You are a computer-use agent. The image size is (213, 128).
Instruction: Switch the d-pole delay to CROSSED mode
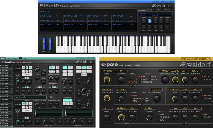202,98
